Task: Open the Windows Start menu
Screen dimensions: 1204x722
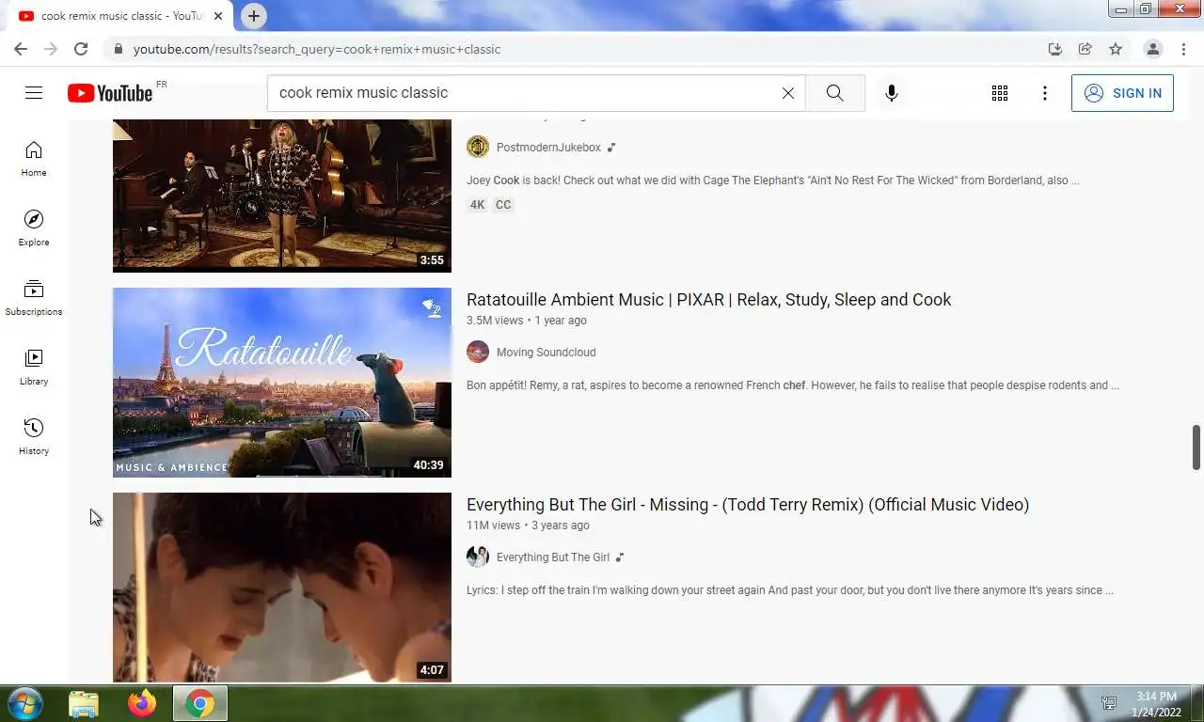Action: [x=25, y=703]
